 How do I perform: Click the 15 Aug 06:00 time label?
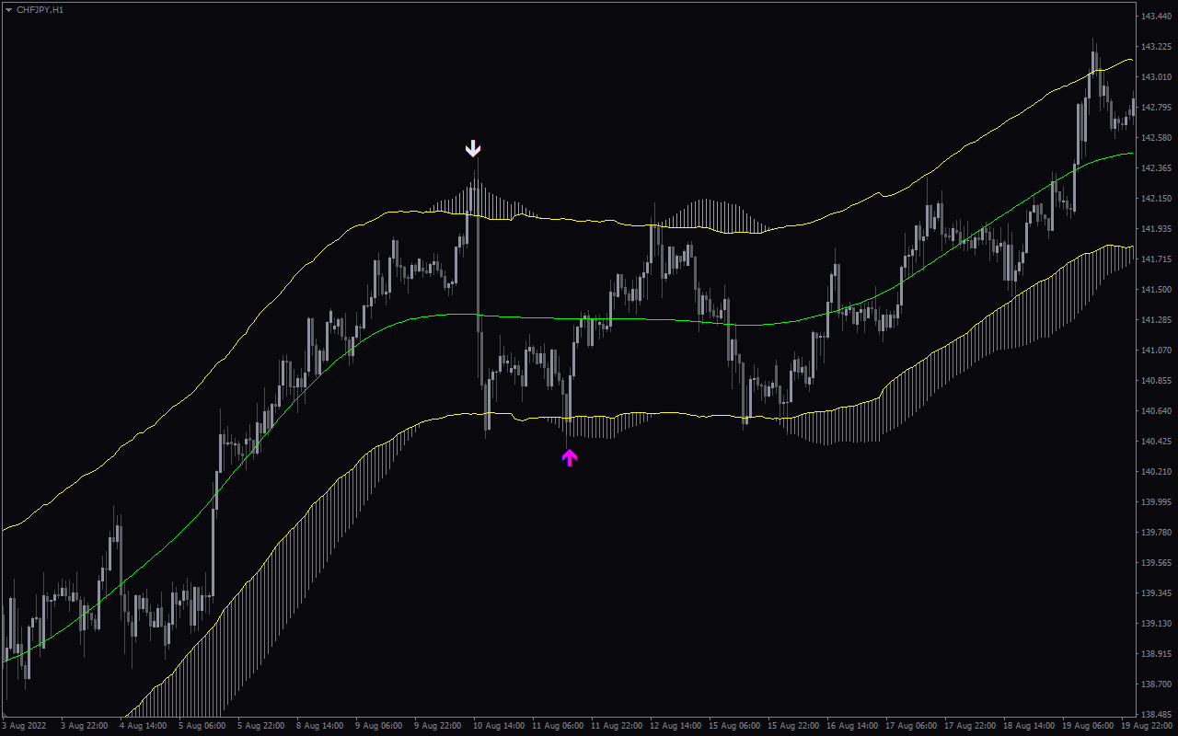pyautogui.click(x=734, y=726)
